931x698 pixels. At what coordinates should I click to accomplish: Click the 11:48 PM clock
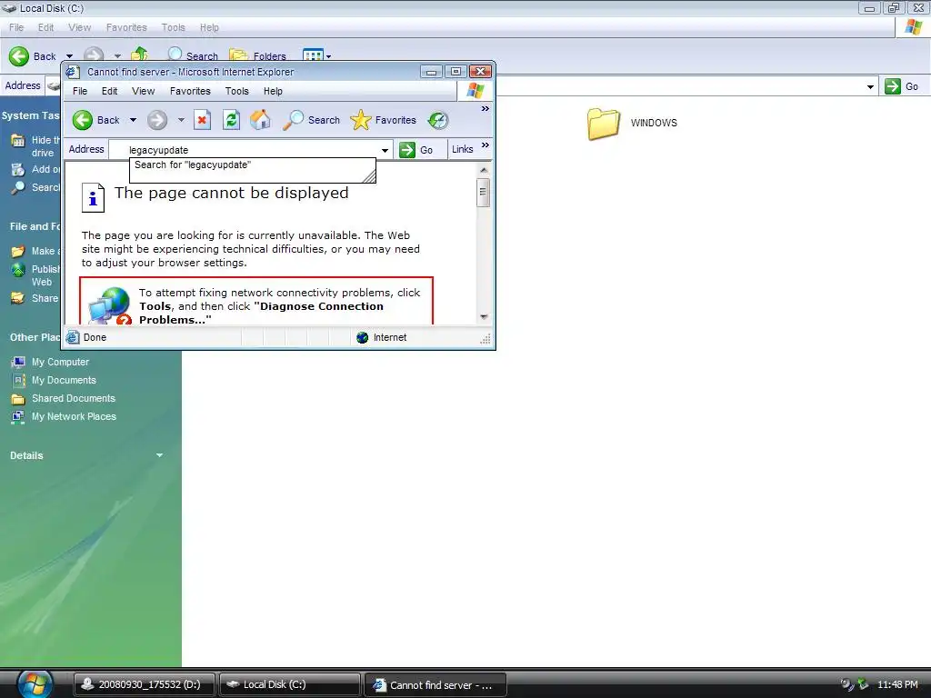coord(897,684)
